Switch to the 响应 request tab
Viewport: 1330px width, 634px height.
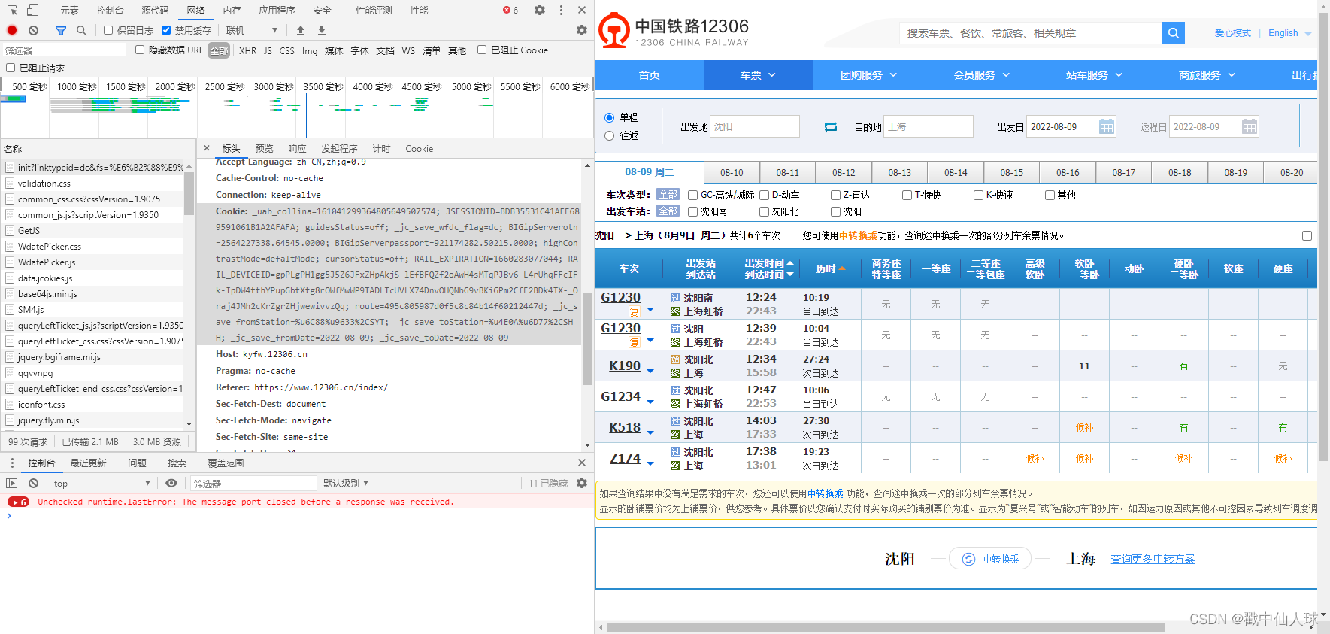[x=297, y=148]
